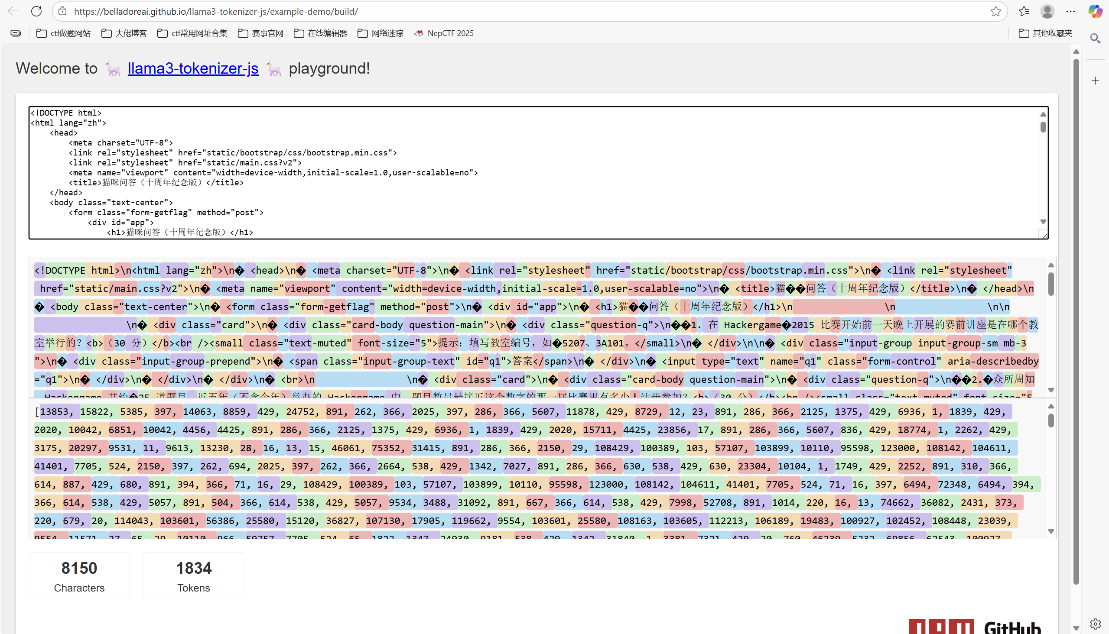Follow the llama3-tokenizer-js link
The height and width of the screenshot is (634, 1109).
pyautogui.click(x=193, y=68)
